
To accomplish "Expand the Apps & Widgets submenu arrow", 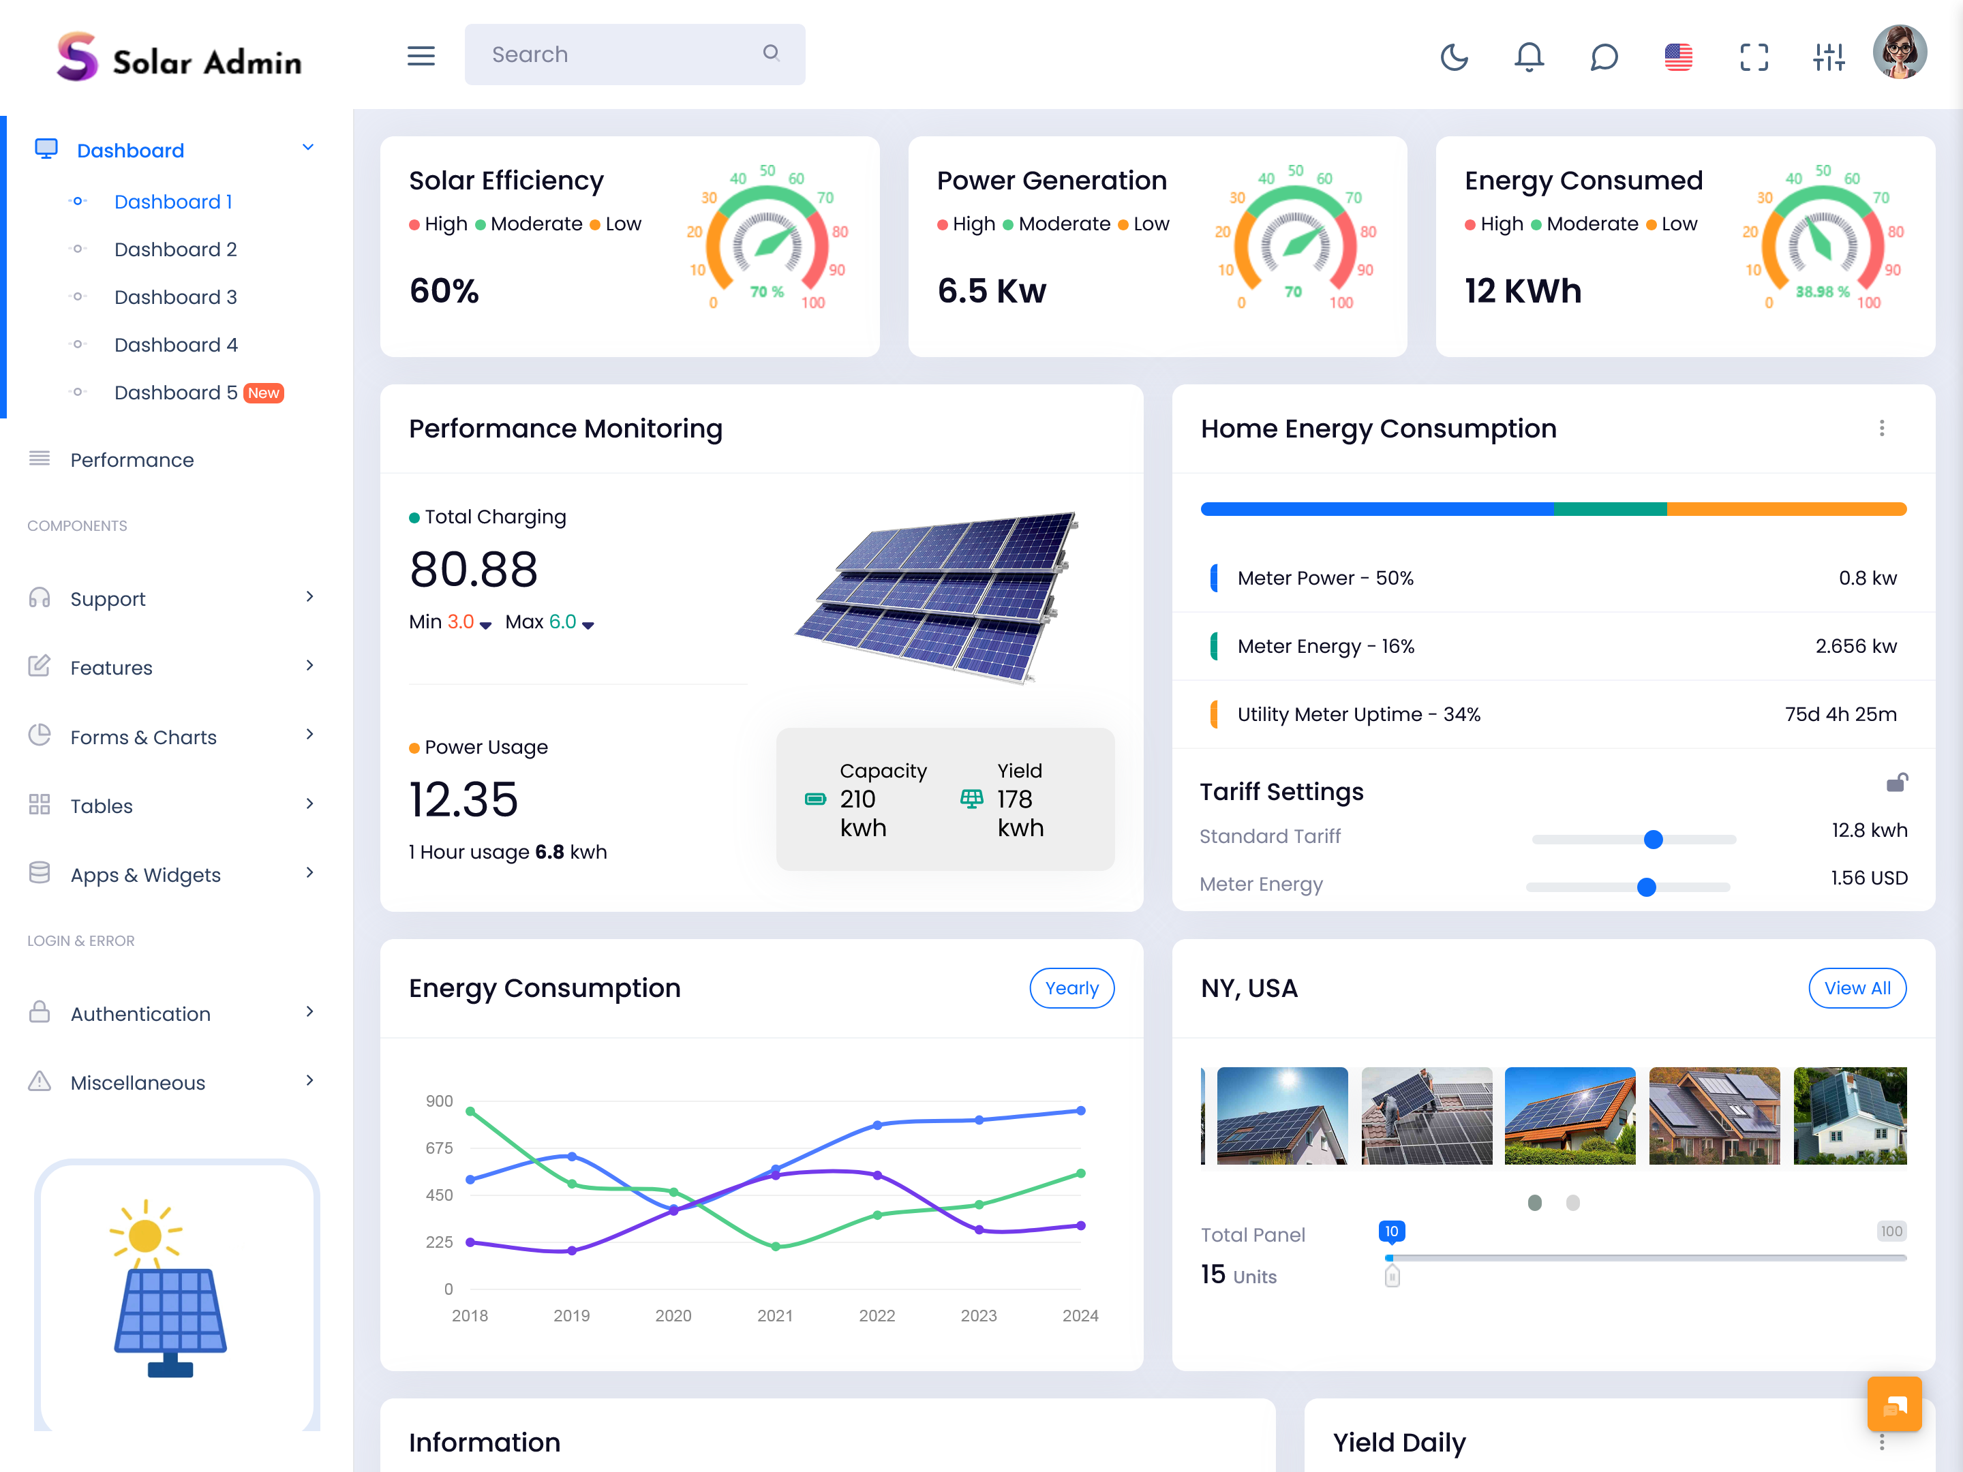I will pyautogui.click(x=309, y=872).
